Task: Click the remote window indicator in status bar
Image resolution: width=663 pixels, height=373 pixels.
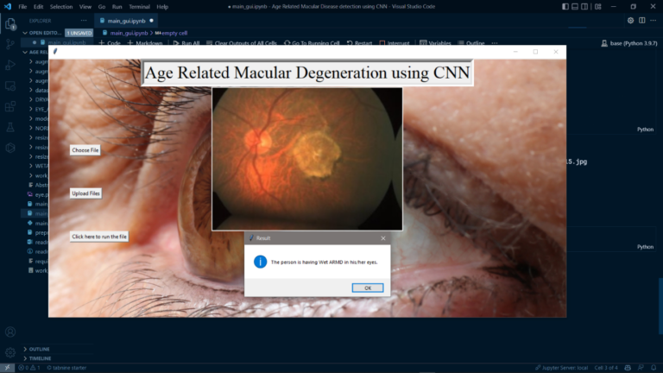Action: point(7,368)
